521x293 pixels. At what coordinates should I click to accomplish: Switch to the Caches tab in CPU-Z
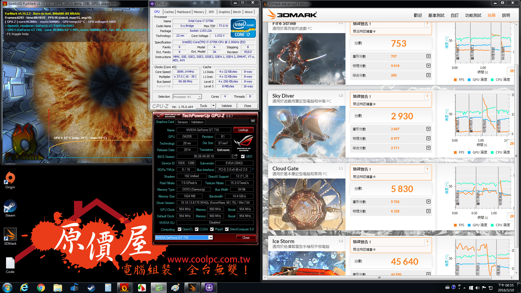click(x=169, y=12)
